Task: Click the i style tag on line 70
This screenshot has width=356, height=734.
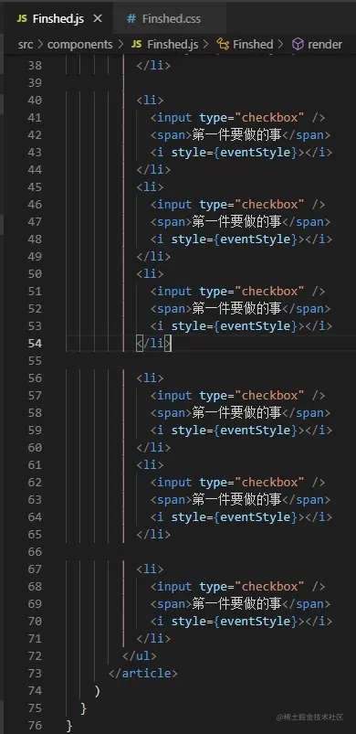Action: [241, 621]
